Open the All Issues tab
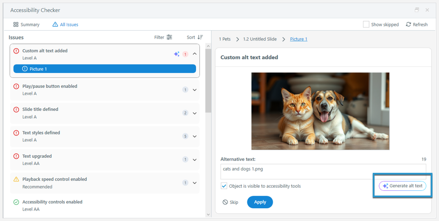The image size is (439, 221). pyautogui.click(x=65, y=25)
